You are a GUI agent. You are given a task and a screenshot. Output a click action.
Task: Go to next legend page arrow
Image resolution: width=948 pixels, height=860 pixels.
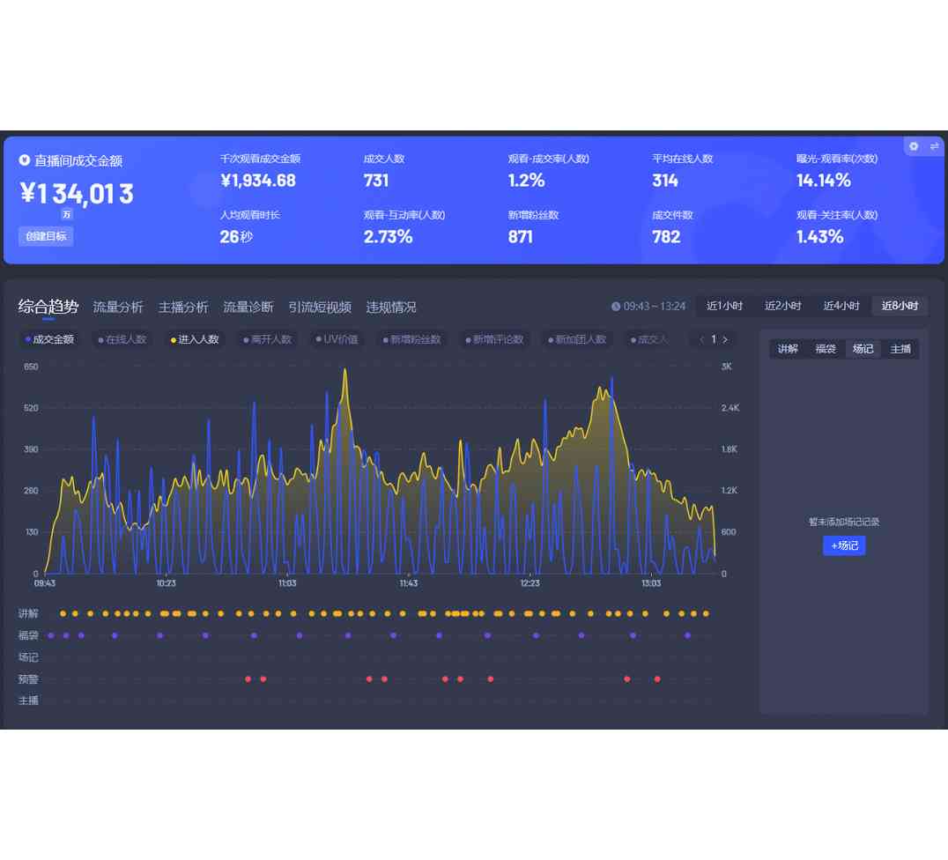coord(725,339)
